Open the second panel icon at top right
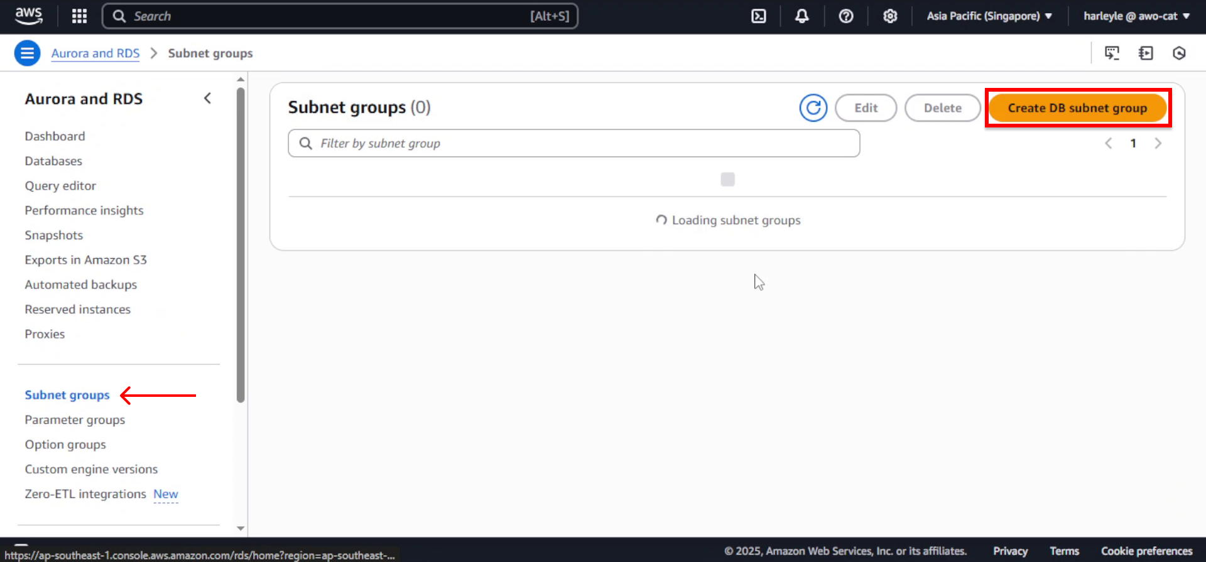 1146,53
